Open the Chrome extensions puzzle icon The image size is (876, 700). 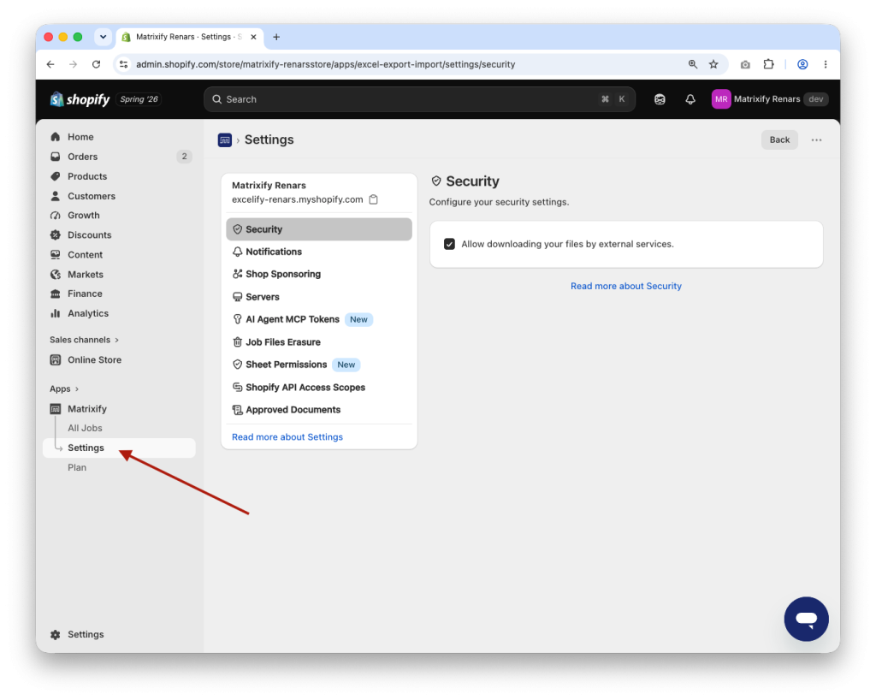(x=769, y=64)
